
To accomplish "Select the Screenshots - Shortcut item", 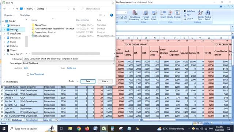I will pos(45,32).
